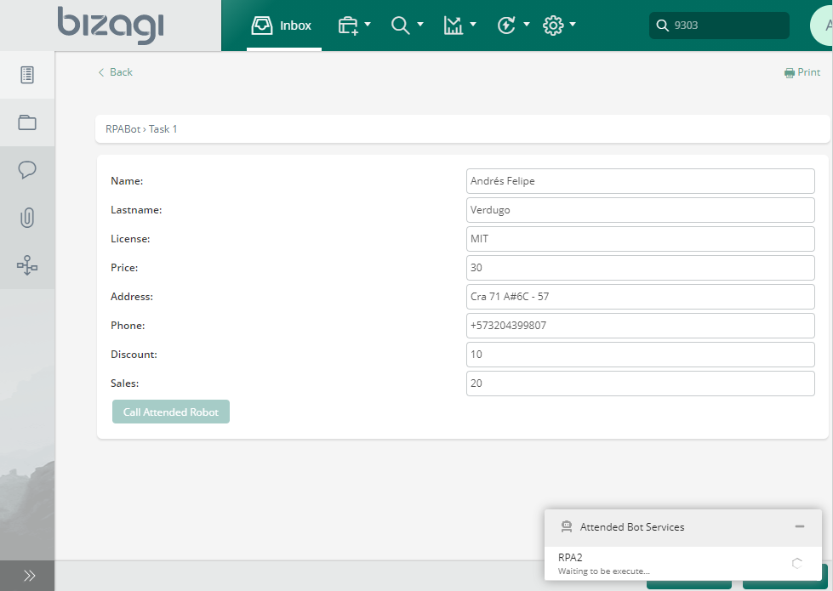Open the Queries magnifier menu icon

click(x=400, y=25)
